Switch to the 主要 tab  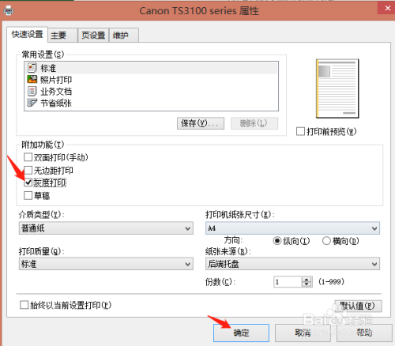(x=62, y=35)
